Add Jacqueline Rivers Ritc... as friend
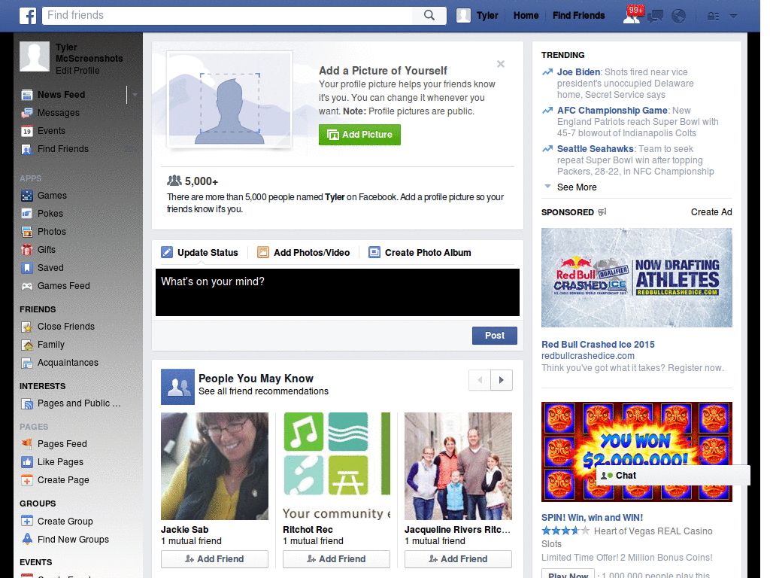 pyautogui.click(x=458, y=559)
